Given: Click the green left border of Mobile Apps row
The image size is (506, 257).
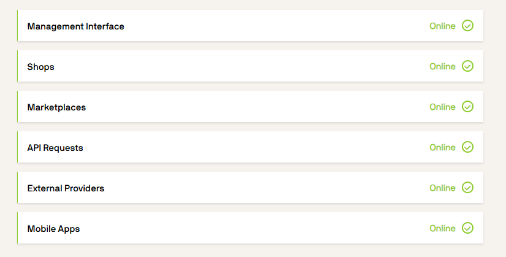Looking at the screenshot, I should pos(18,228).
